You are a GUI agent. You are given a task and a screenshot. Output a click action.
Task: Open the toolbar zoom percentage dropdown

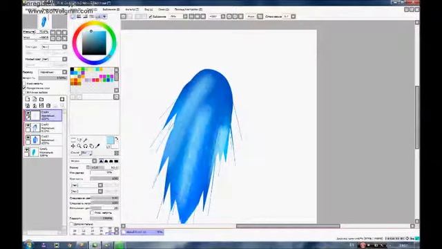click(x=185, y=17)
